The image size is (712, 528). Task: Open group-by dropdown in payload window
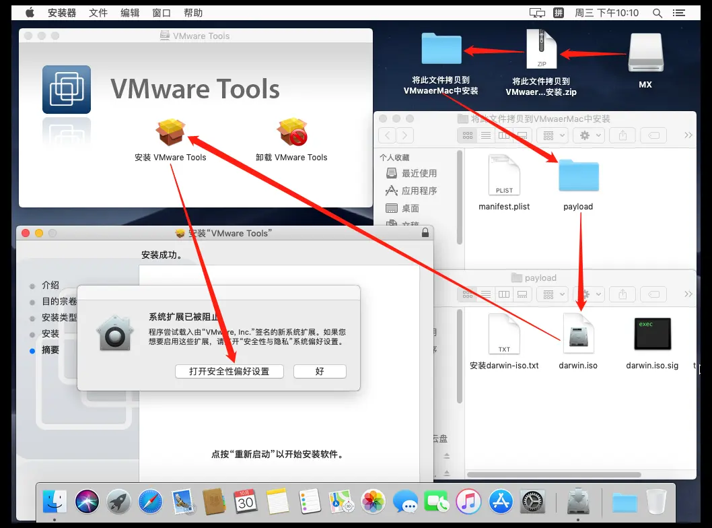click(x=553, y=294)
